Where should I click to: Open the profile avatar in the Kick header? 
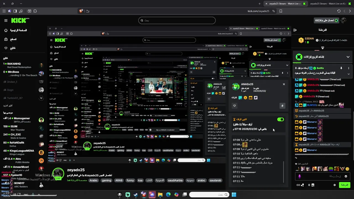tap(344, 20)
